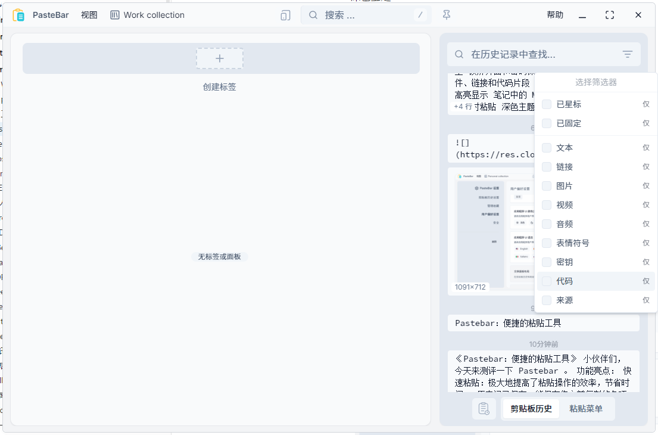Click the magnifier icon in the top search bar
Screen dimensions: 658x435
click(x=314, y=15)
